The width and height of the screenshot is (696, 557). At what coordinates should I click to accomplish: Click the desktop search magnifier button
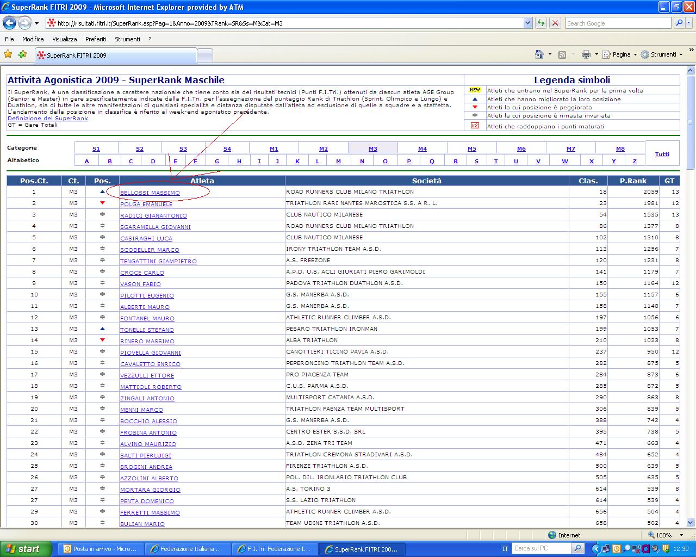[579, 548]
